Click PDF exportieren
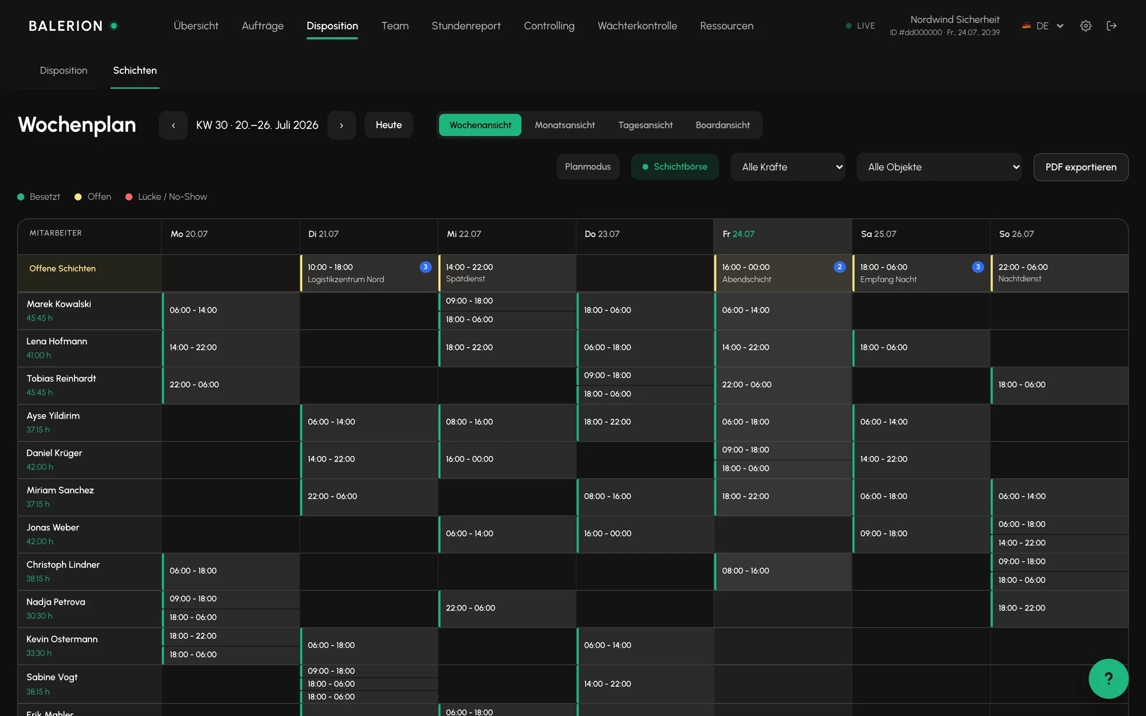This screenshot has width=1146, height=716. pyautogui.click(x=1081, y=167)
